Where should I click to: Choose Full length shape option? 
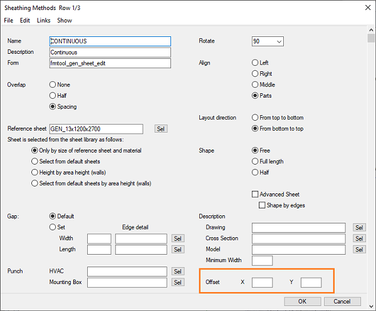coord(255,161)
